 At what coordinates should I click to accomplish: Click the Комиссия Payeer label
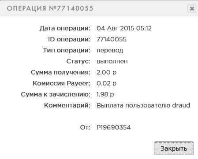coord(61,84)
